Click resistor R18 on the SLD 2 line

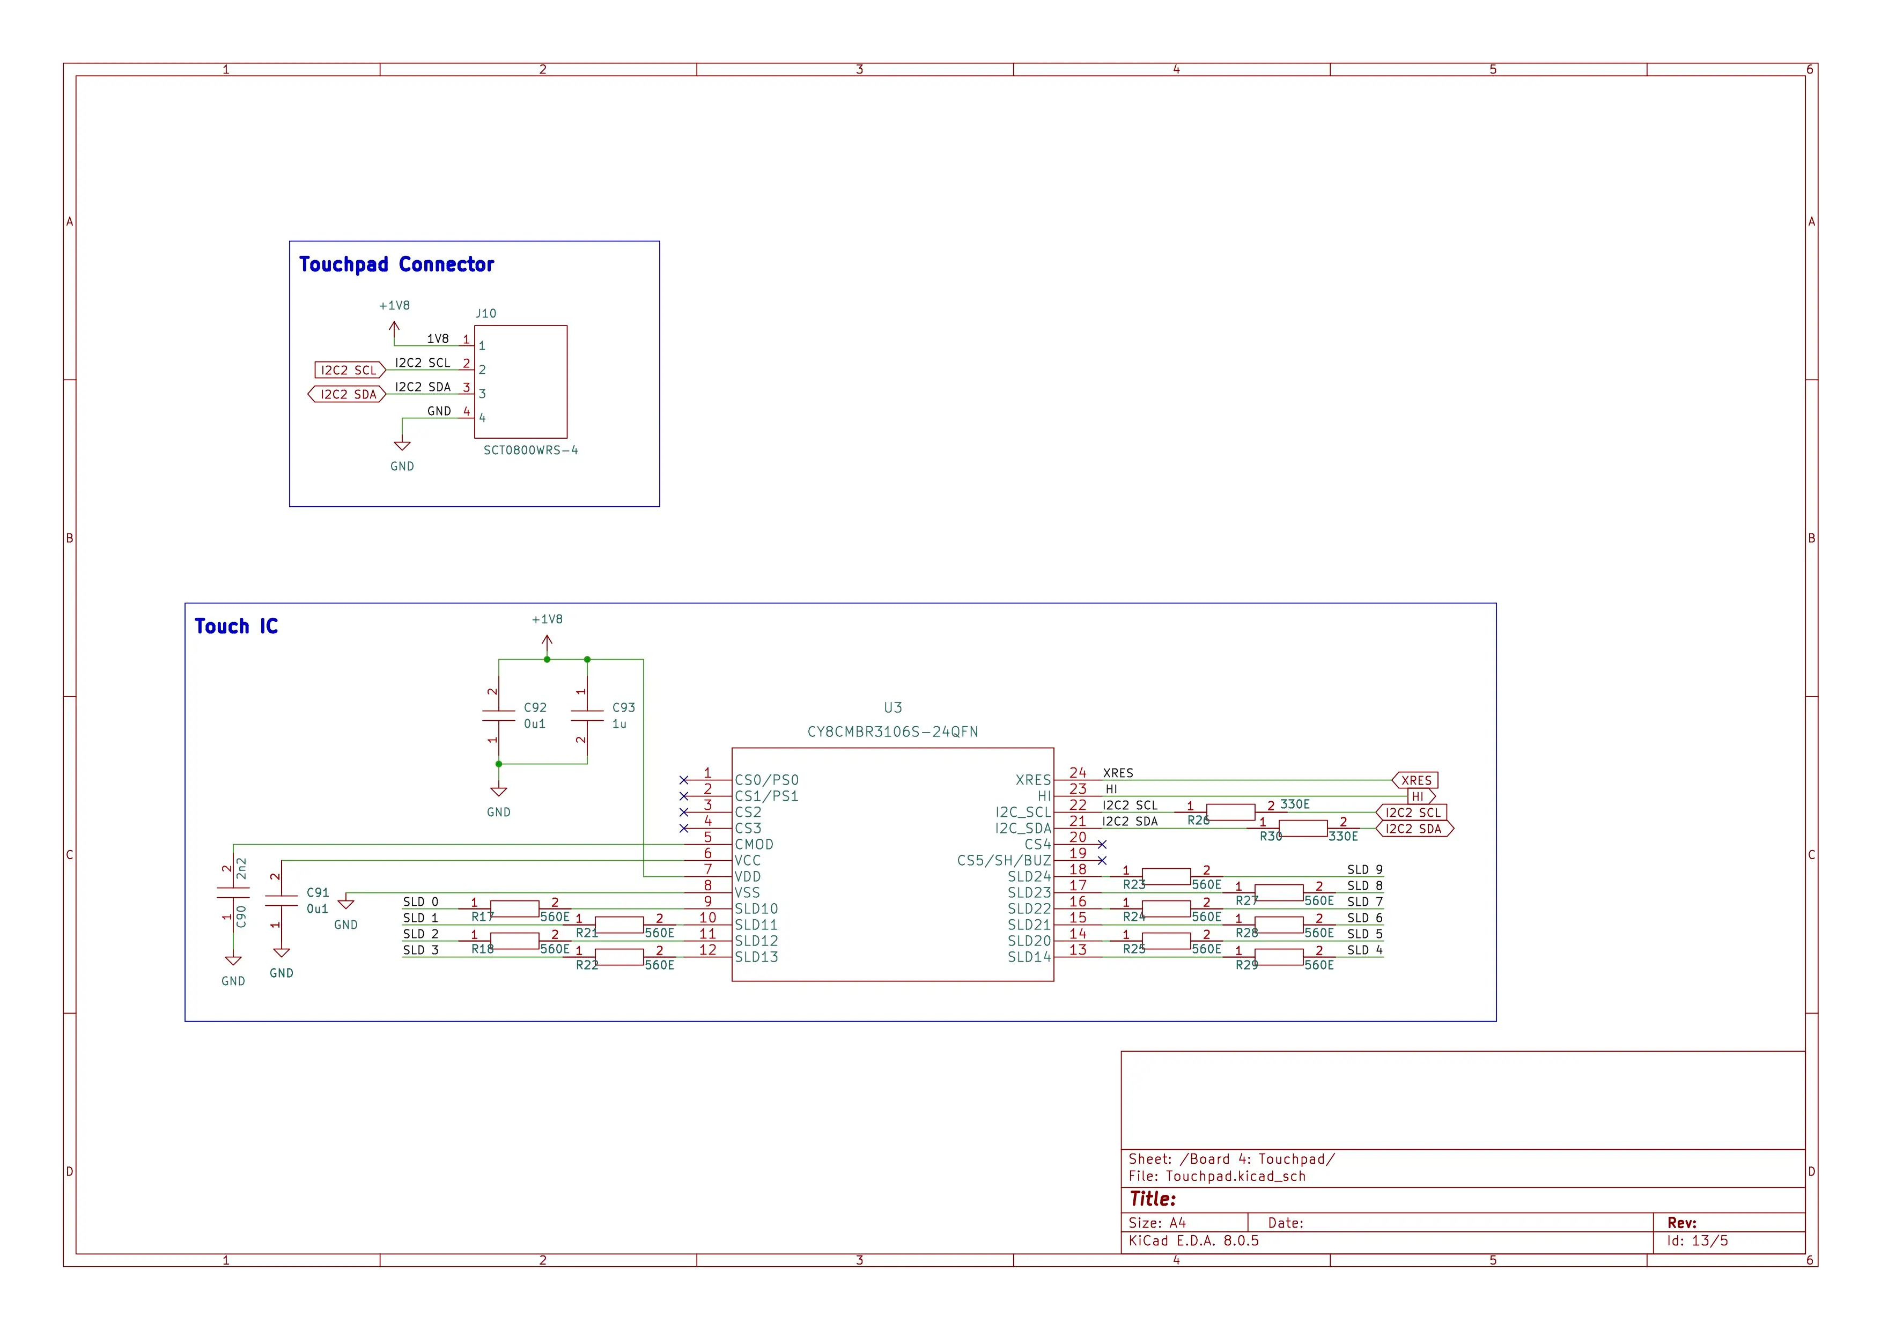tap(514, 940)
